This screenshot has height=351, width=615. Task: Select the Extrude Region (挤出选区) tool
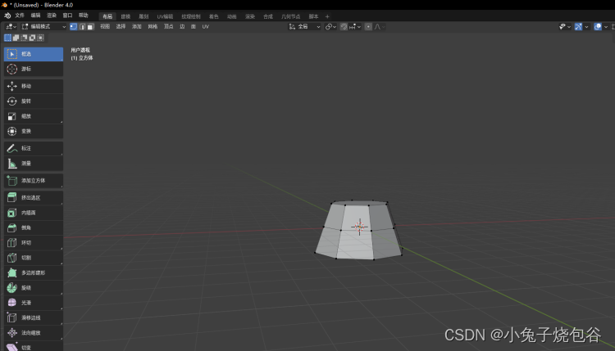click(34, 198)
